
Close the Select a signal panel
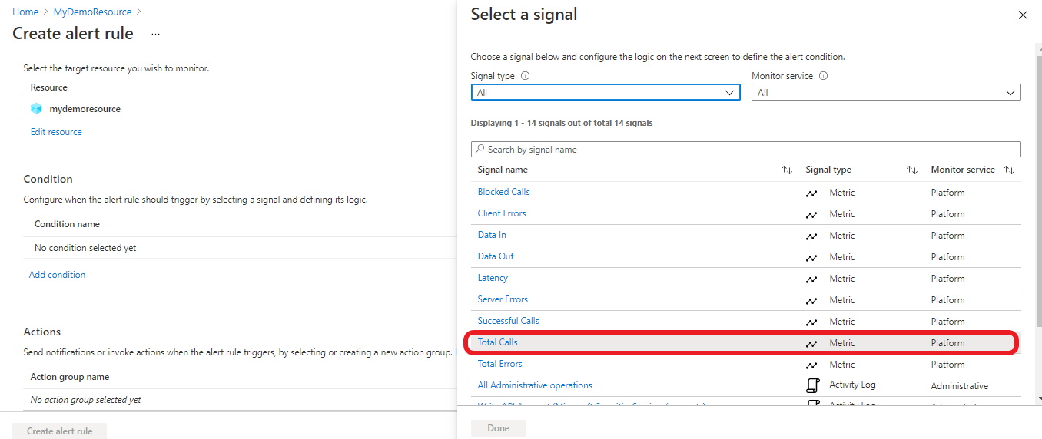1023,15
